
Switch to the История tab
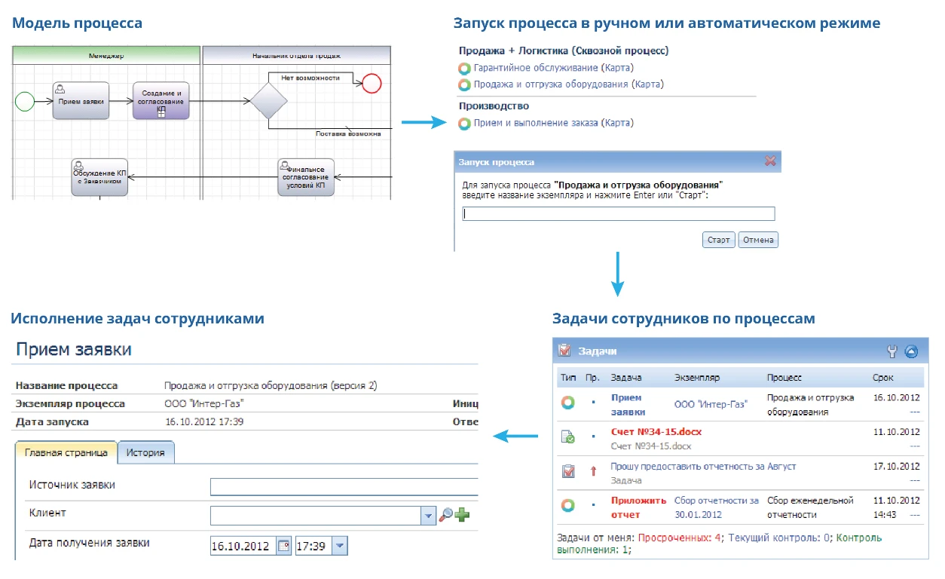[146, 452]
